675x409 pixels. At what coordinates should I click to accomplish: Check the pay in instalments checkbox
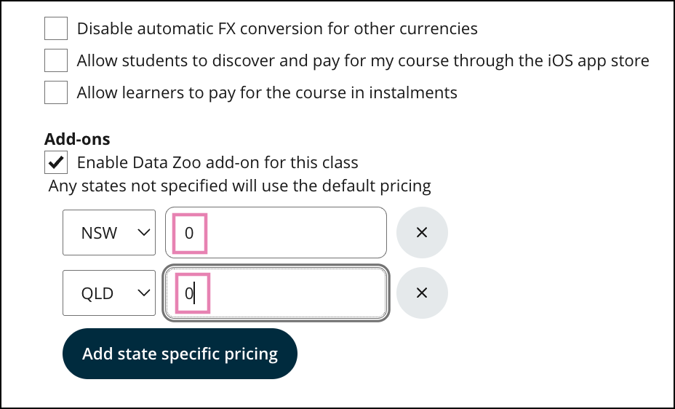[x=56, y=92]
